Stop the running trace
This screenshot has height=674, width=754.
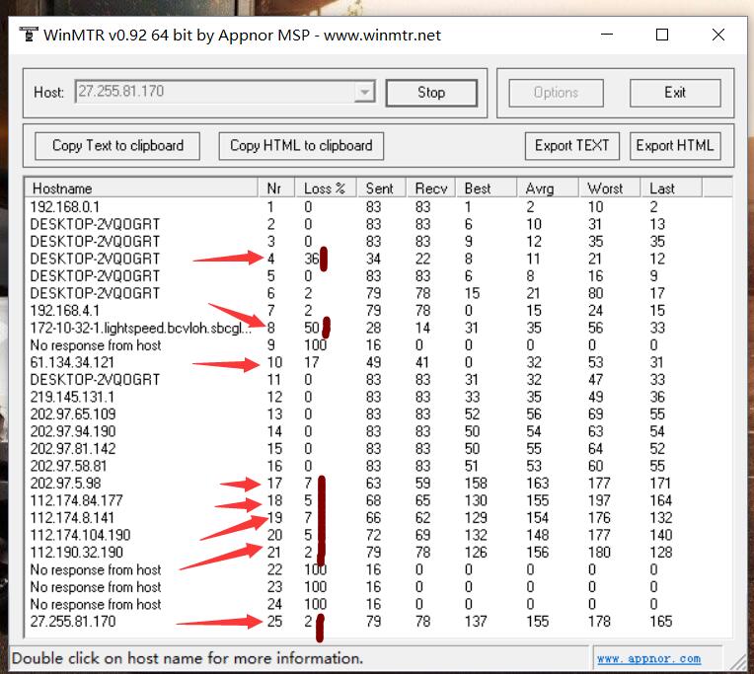point(431,93)
